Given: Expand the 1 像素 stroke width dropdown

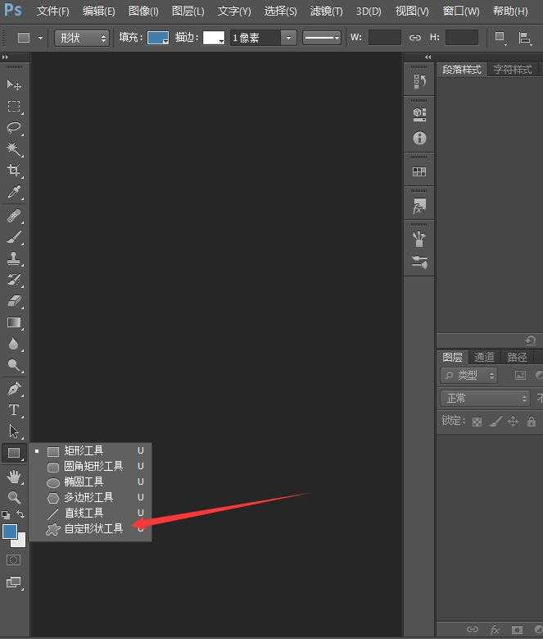Looking at the screenshot, I should (263, 38).
